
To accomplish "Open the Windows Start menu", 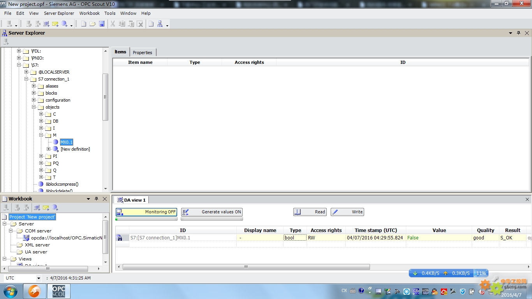I will tap(10, 291).
